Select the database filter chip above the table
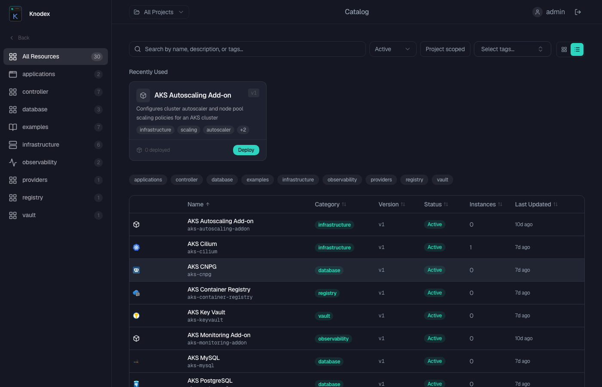The height and width of the screenshot is (387, 602). pyautogui.click(x=222, y=180)
